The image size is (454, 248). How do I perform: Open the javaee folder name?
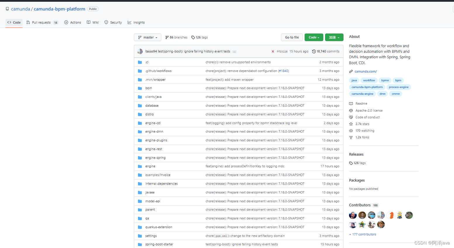tap(150, 192)
